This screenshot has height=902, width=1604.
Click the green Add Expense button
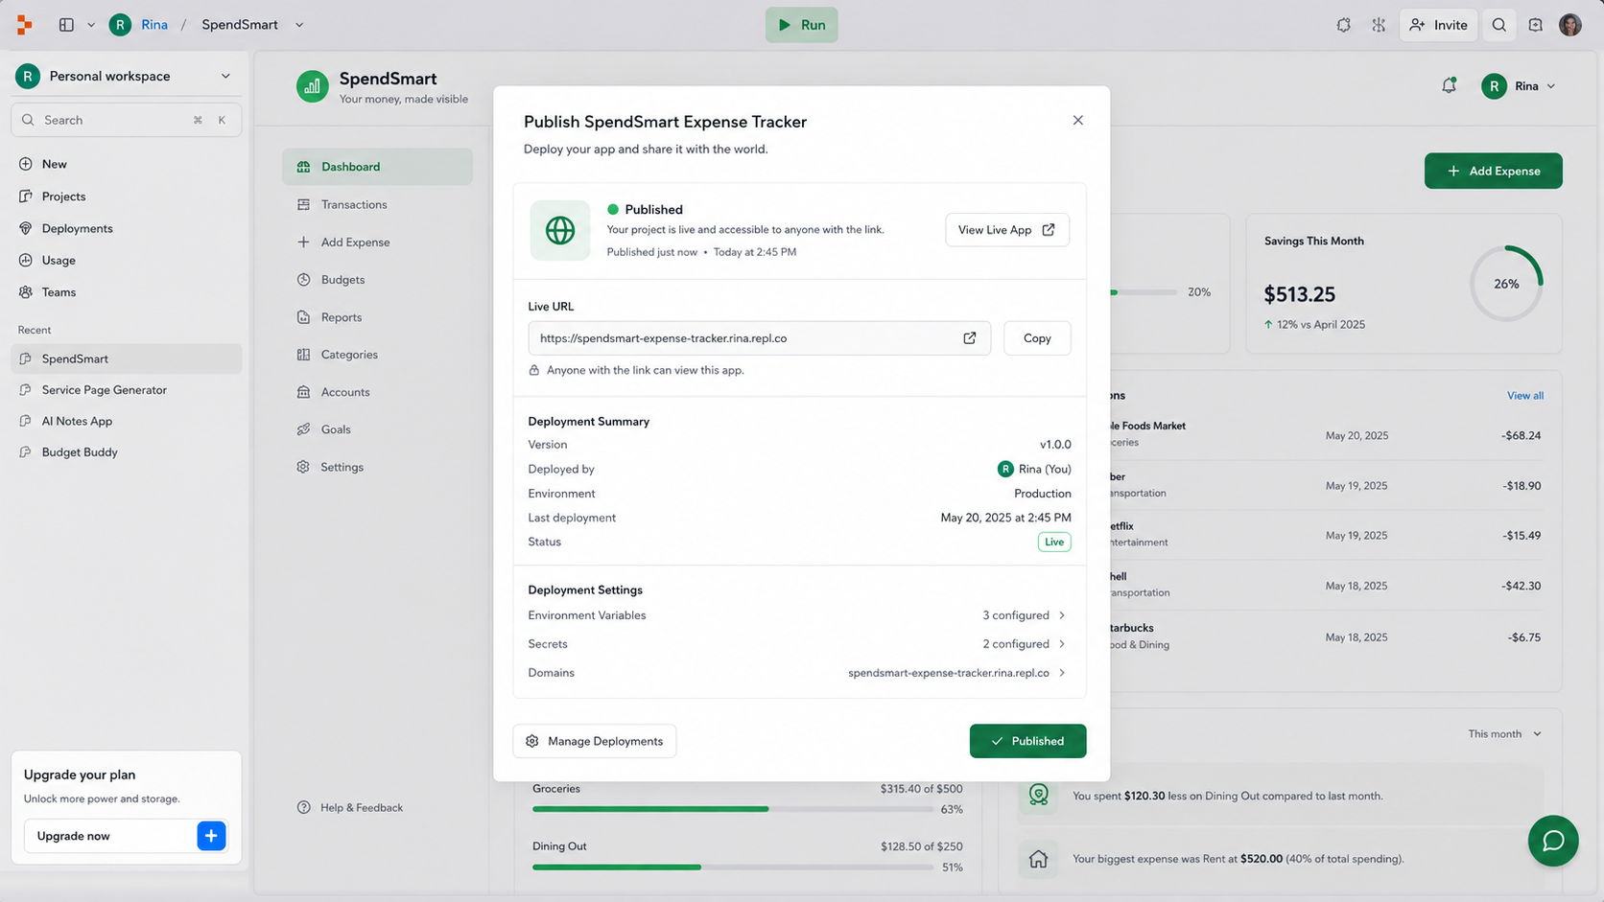click(x=1493, y=171)
